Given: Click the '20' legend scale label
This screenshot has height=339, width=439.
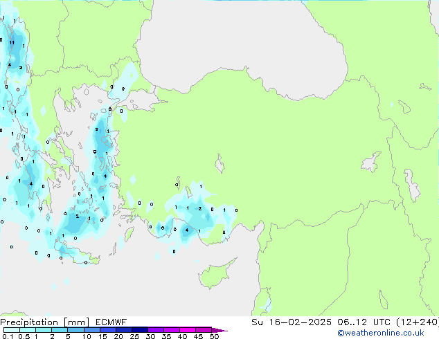Looking at the screenshot, I should coord(118,336).
